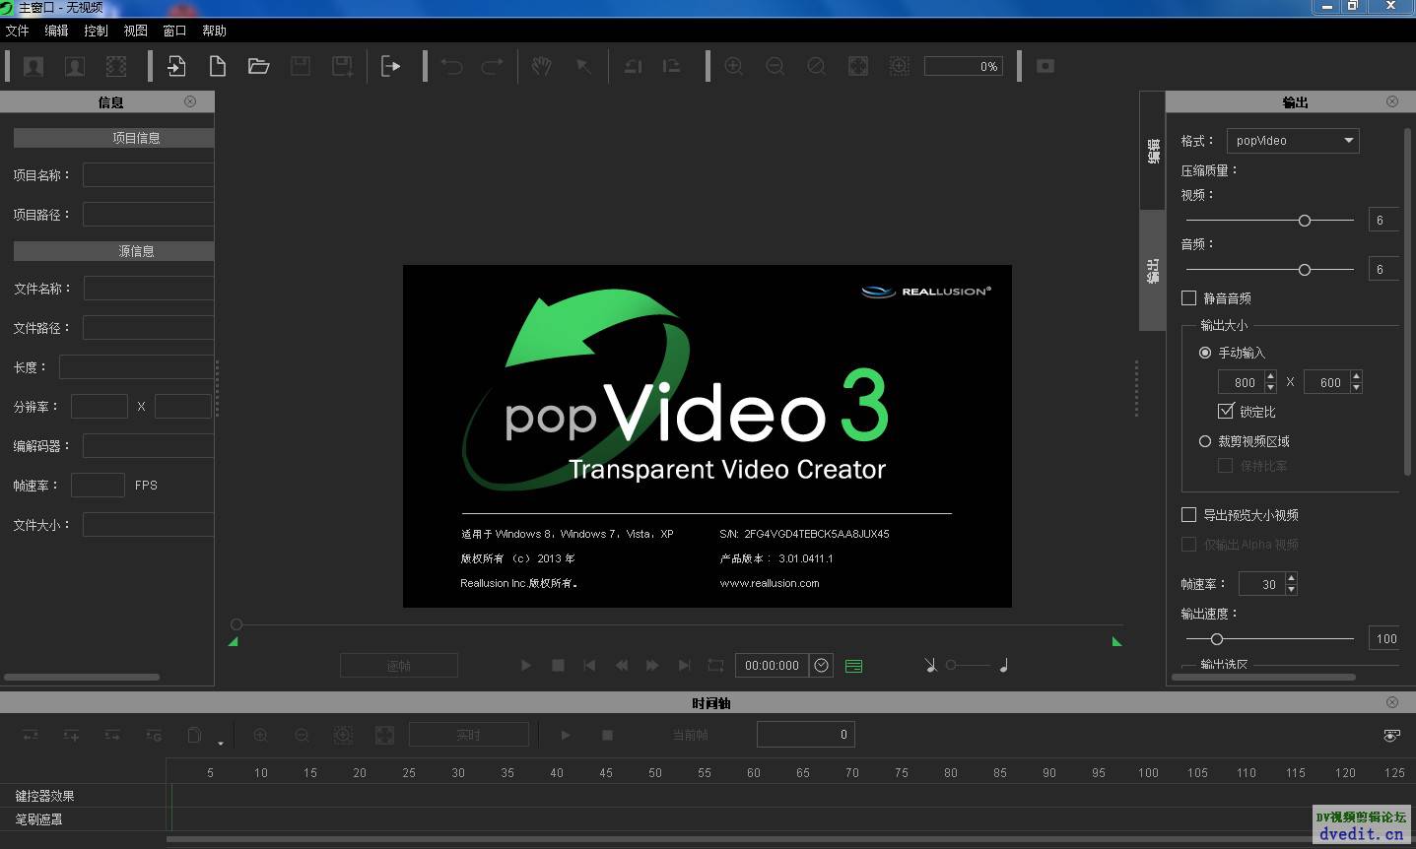
Task: Click the export arrow icon in toolbar
Action: click(x=391, y=66)
